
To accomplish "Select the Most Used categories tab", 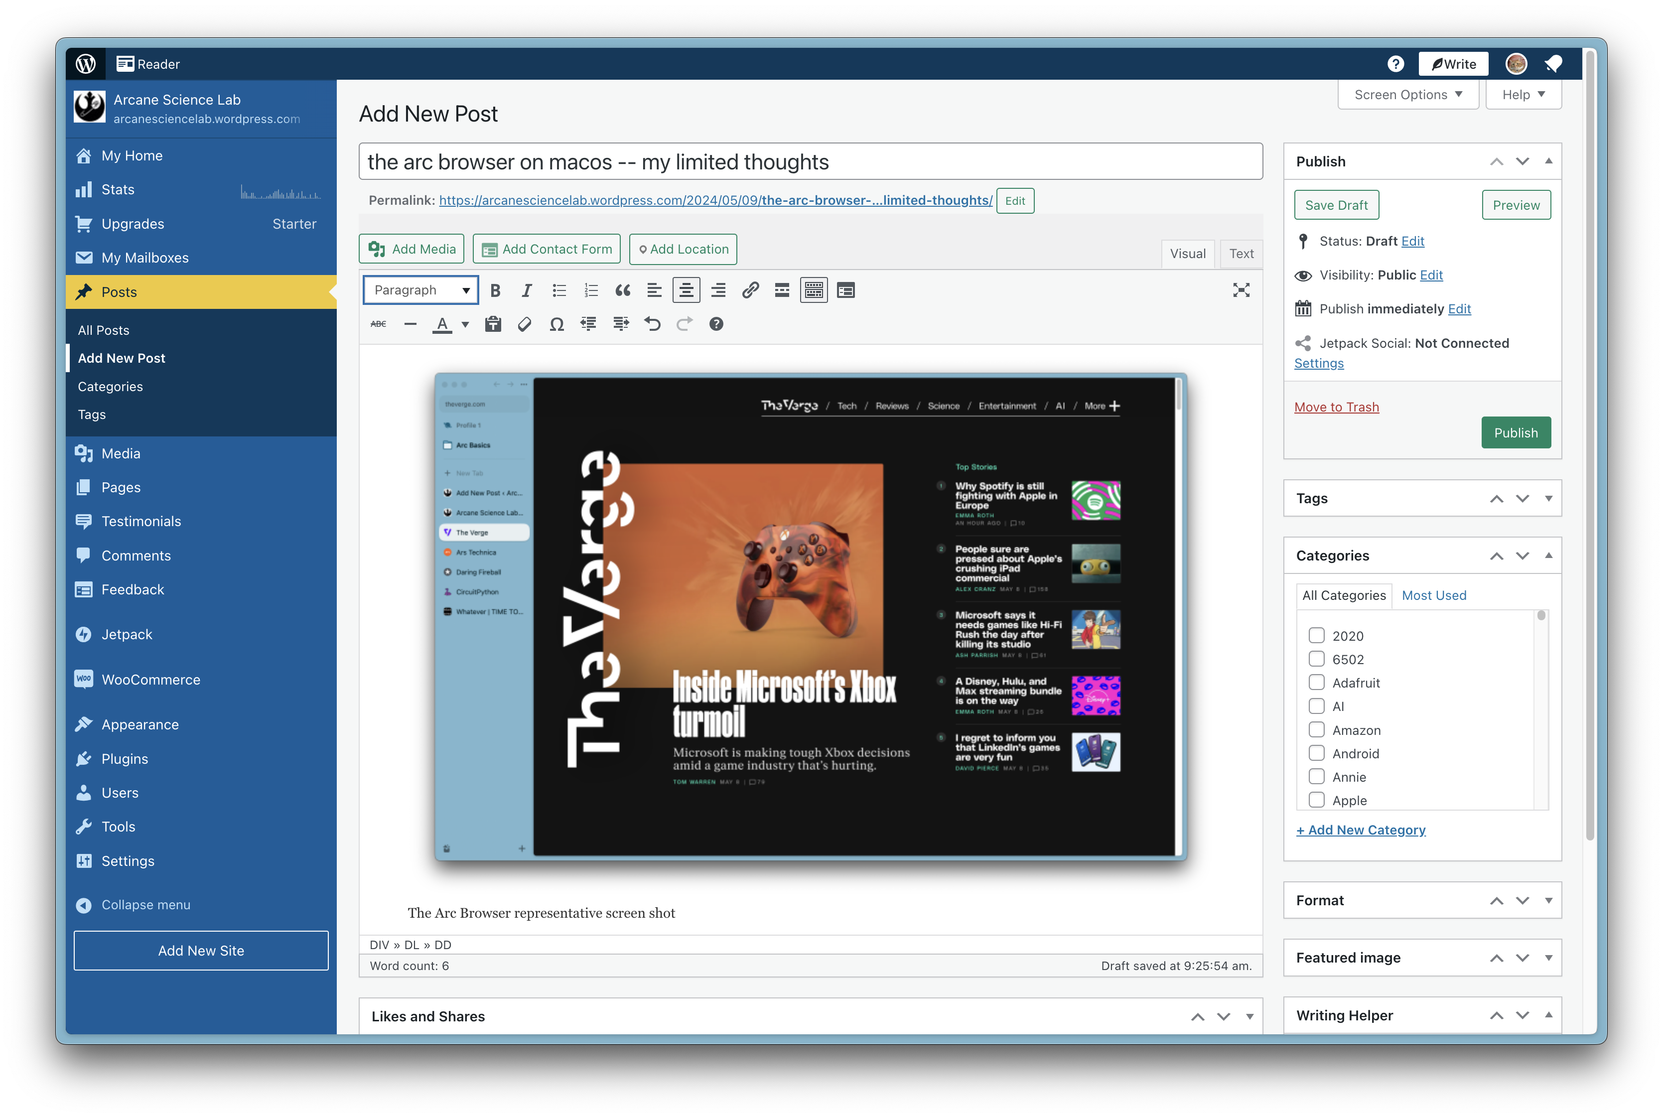I will (x=1433, y=595).
